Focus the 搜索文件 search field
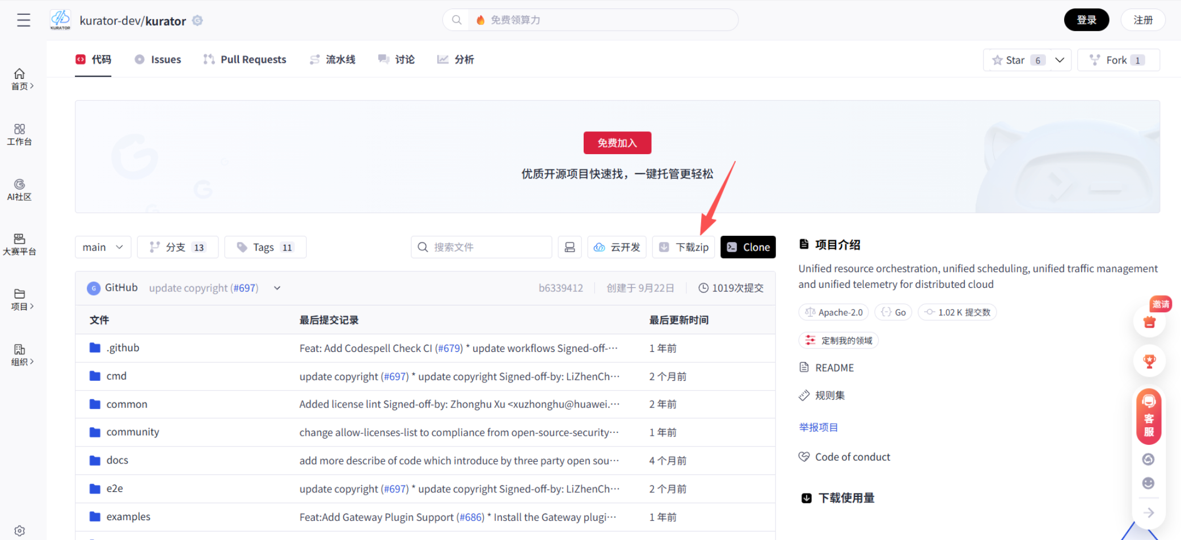Viewport: 1181px width, 540px height. click(482, 247)
